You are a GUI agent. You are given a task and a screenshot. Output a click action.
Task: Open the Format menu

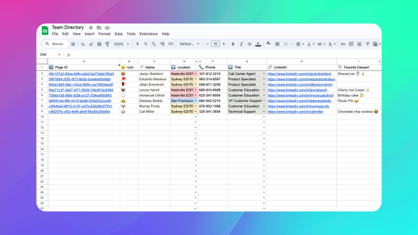click(104, 34)
